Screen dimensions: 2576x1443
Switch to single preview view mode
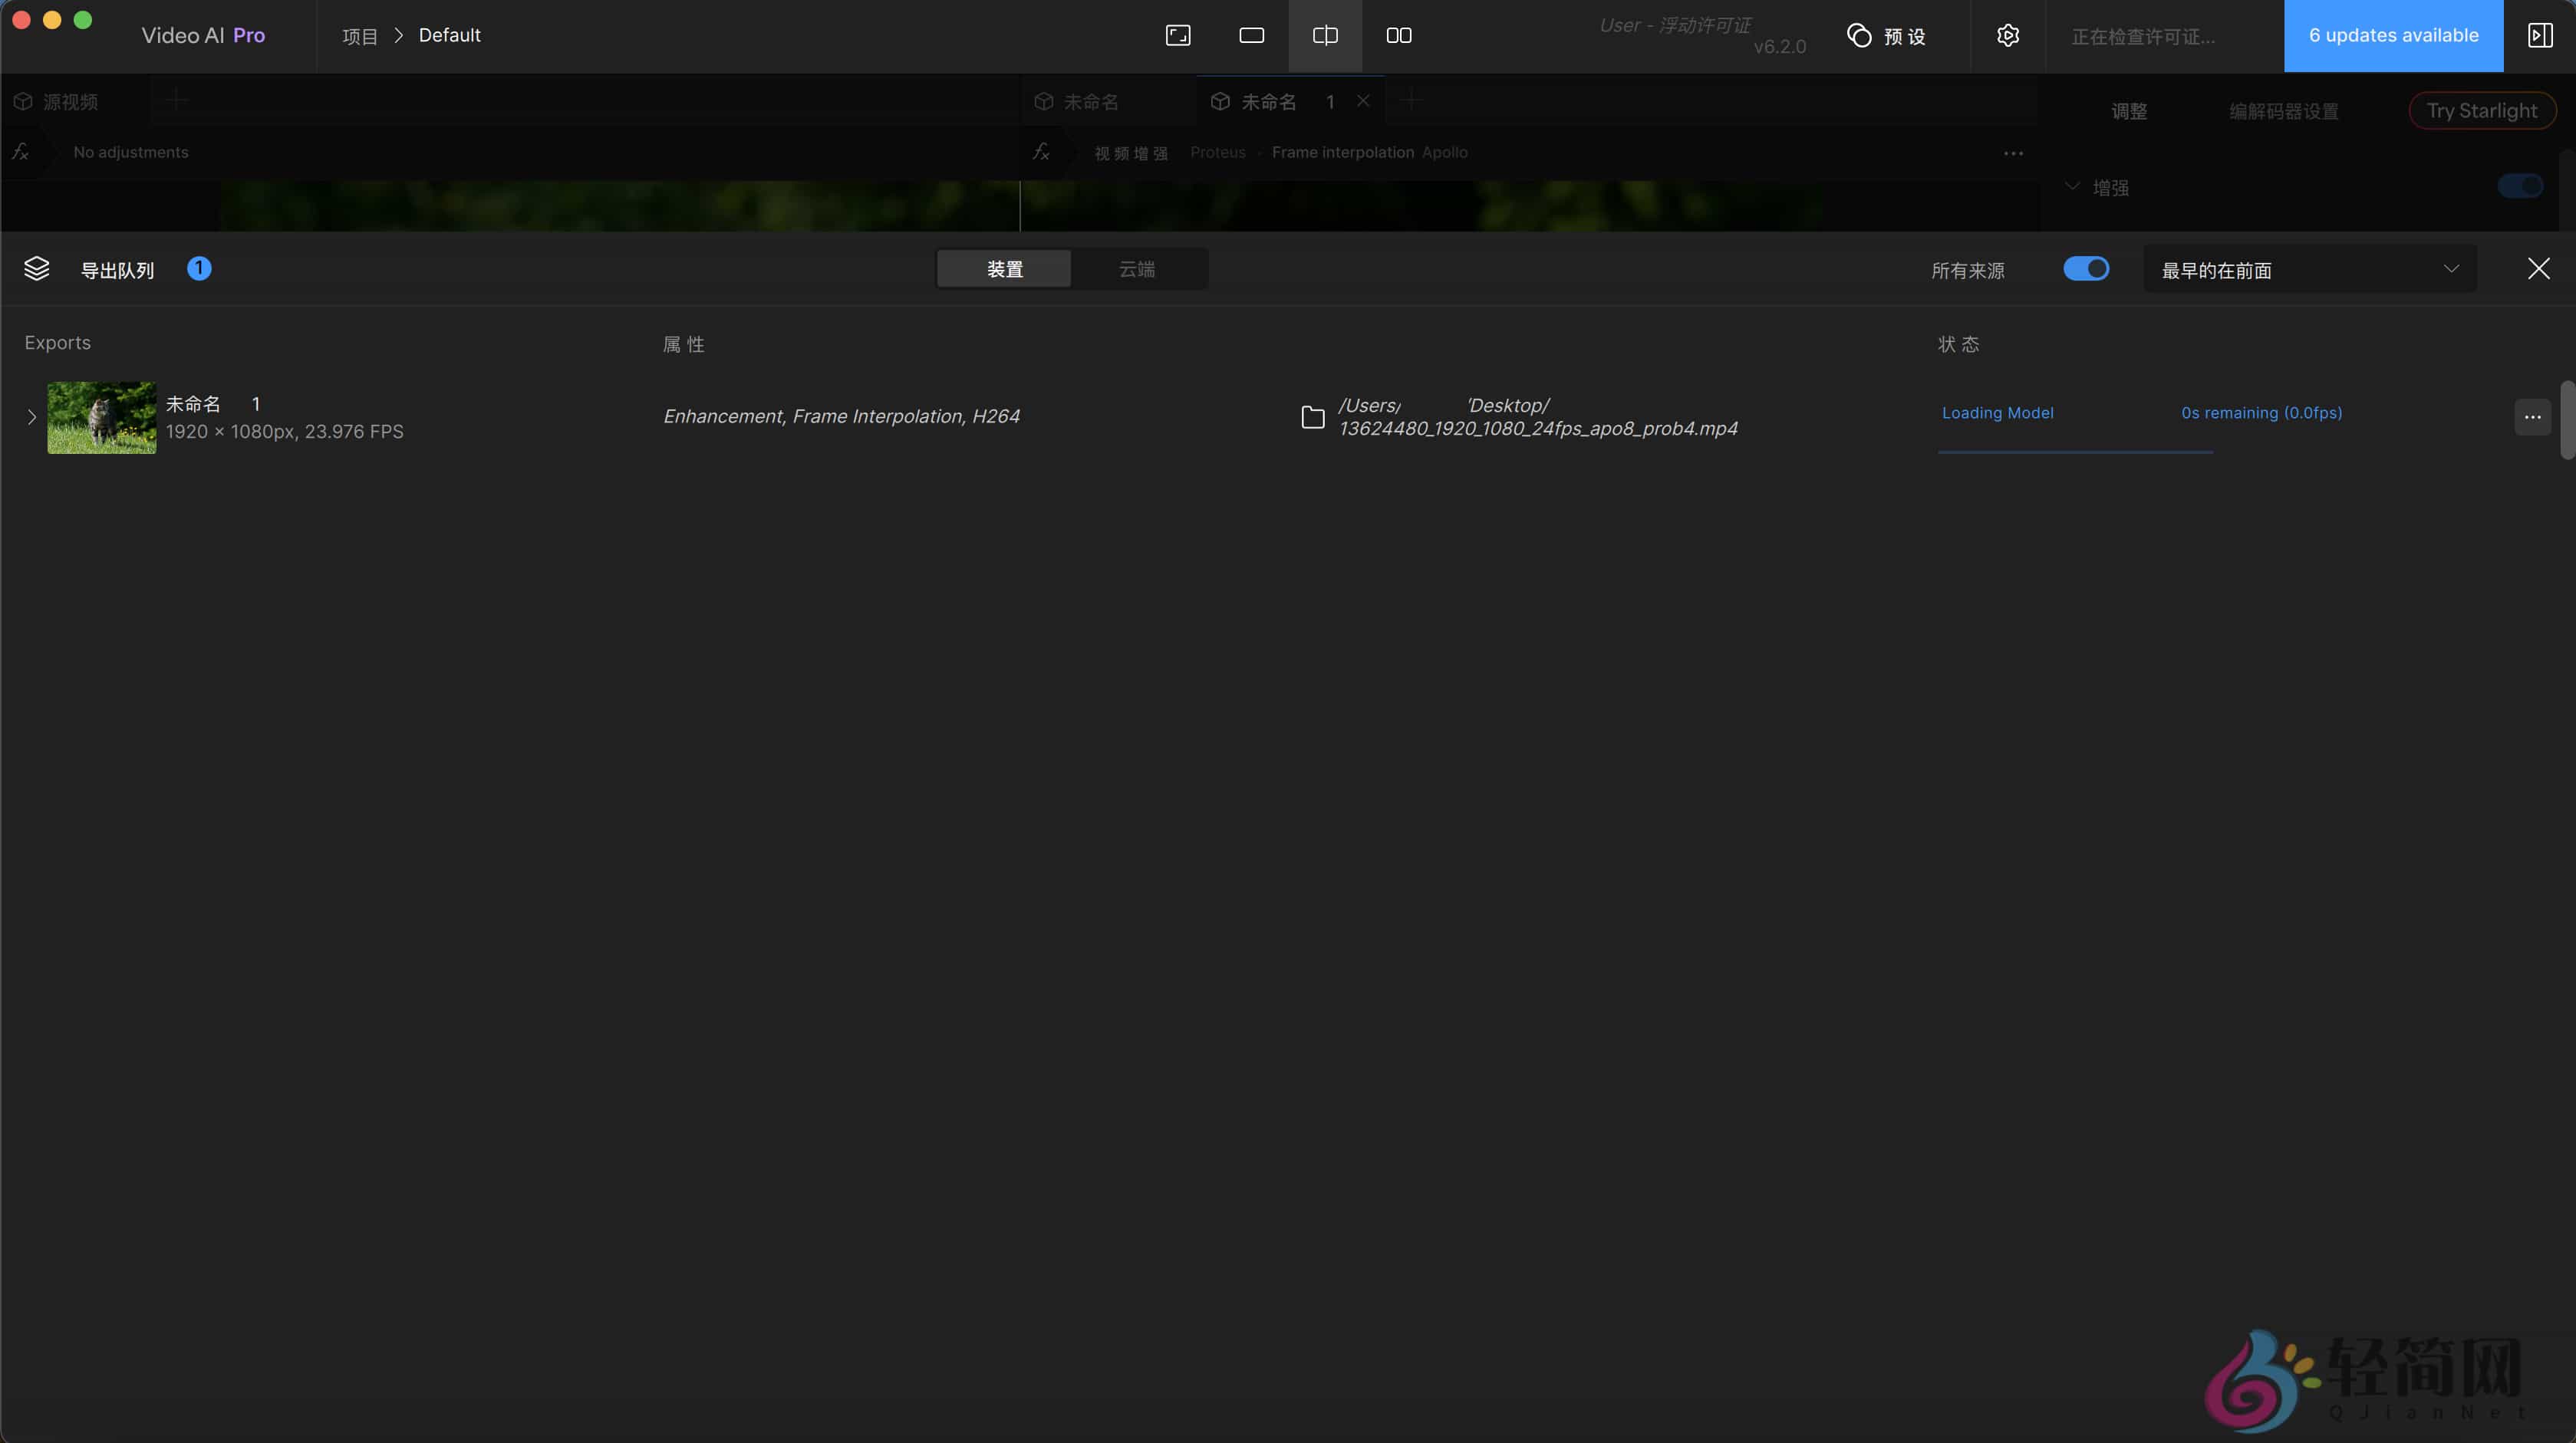(x=1251, y=35)
